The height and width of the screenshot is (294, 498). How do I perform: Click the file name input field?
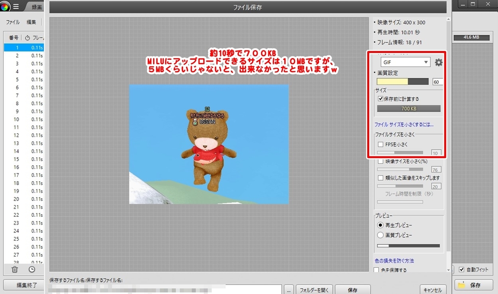pyautogui.click(x=165, y=290)
